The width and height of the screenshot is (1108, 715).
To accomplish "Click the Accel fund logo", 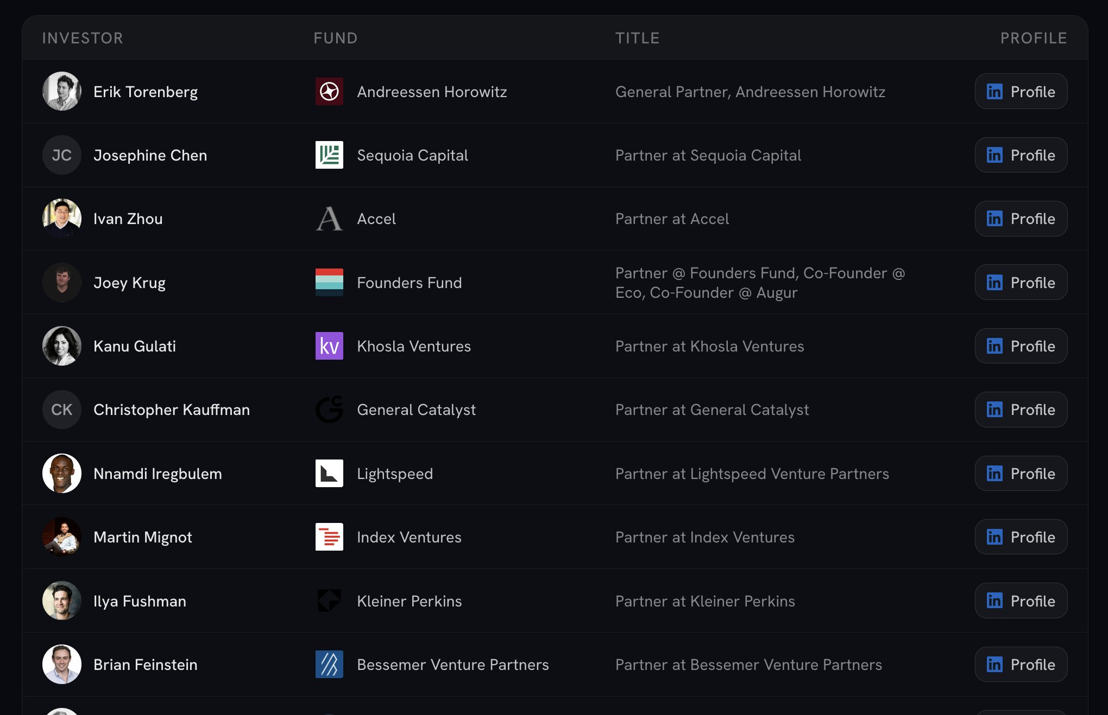I will (x=329, y=219).
